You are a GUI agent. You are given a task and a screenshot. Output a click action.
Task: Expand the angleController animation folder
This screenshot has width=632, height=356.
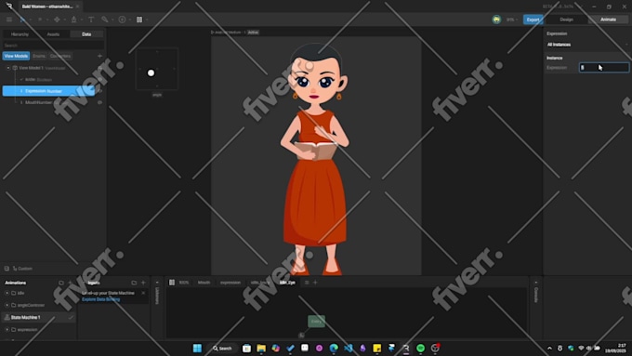pyautogui.click(x=7, y=305)
